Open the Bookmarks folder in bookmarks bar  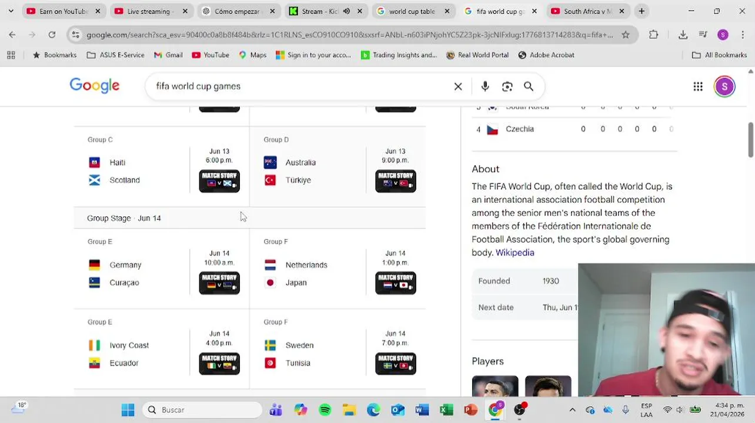pyautogui.click(x=55, y=55)
